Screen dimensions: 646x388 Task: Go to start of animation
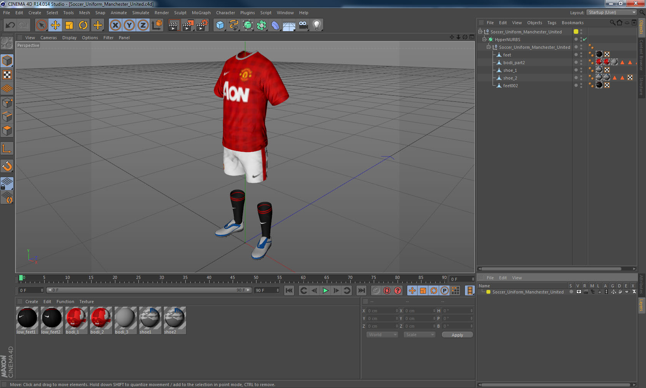click(289, 290)
